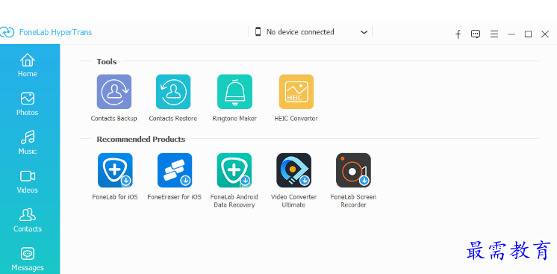Open Music section in sidebar
This screenshot has height=274, width=557.
tap(28, 143)
